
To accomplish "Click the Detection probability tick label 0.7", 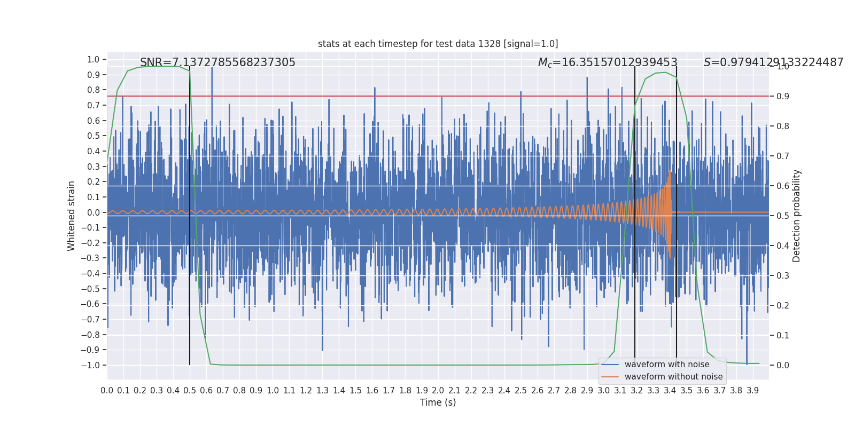I will [783, 156].
